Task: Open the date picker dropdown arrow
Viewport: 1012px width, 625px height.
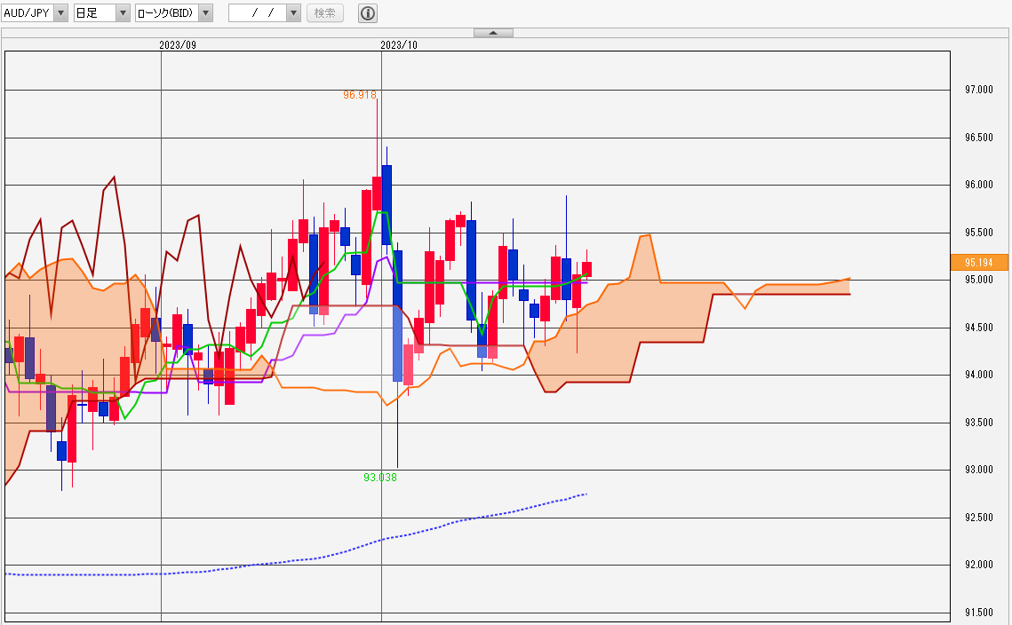Action: [293, 13]
